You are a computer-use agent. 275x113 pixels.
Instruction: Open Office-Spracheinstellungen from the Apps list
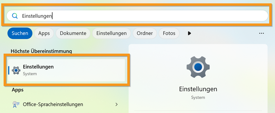tap(53, 104)
